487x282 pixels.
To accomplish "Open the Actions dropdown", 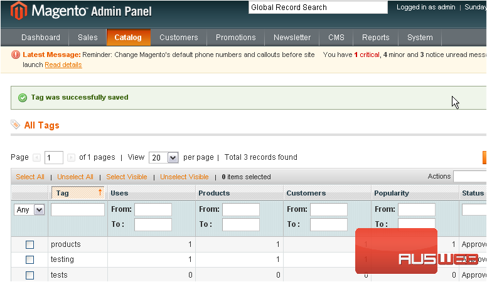I will click(x=469, y=177).
